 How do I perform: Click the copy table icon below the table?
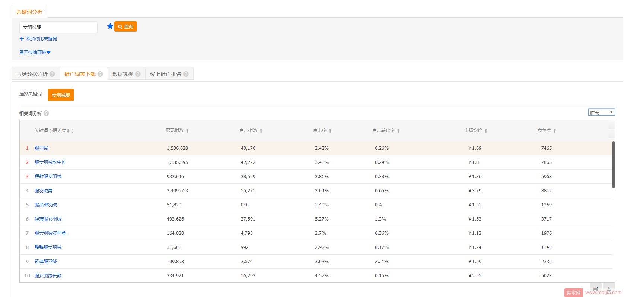click(x=595, y=289)
